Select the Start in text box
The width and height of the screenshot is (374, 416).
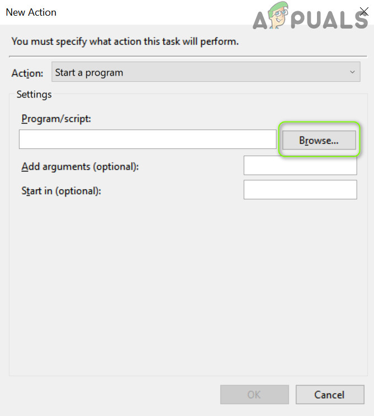(x=300, y=190)
